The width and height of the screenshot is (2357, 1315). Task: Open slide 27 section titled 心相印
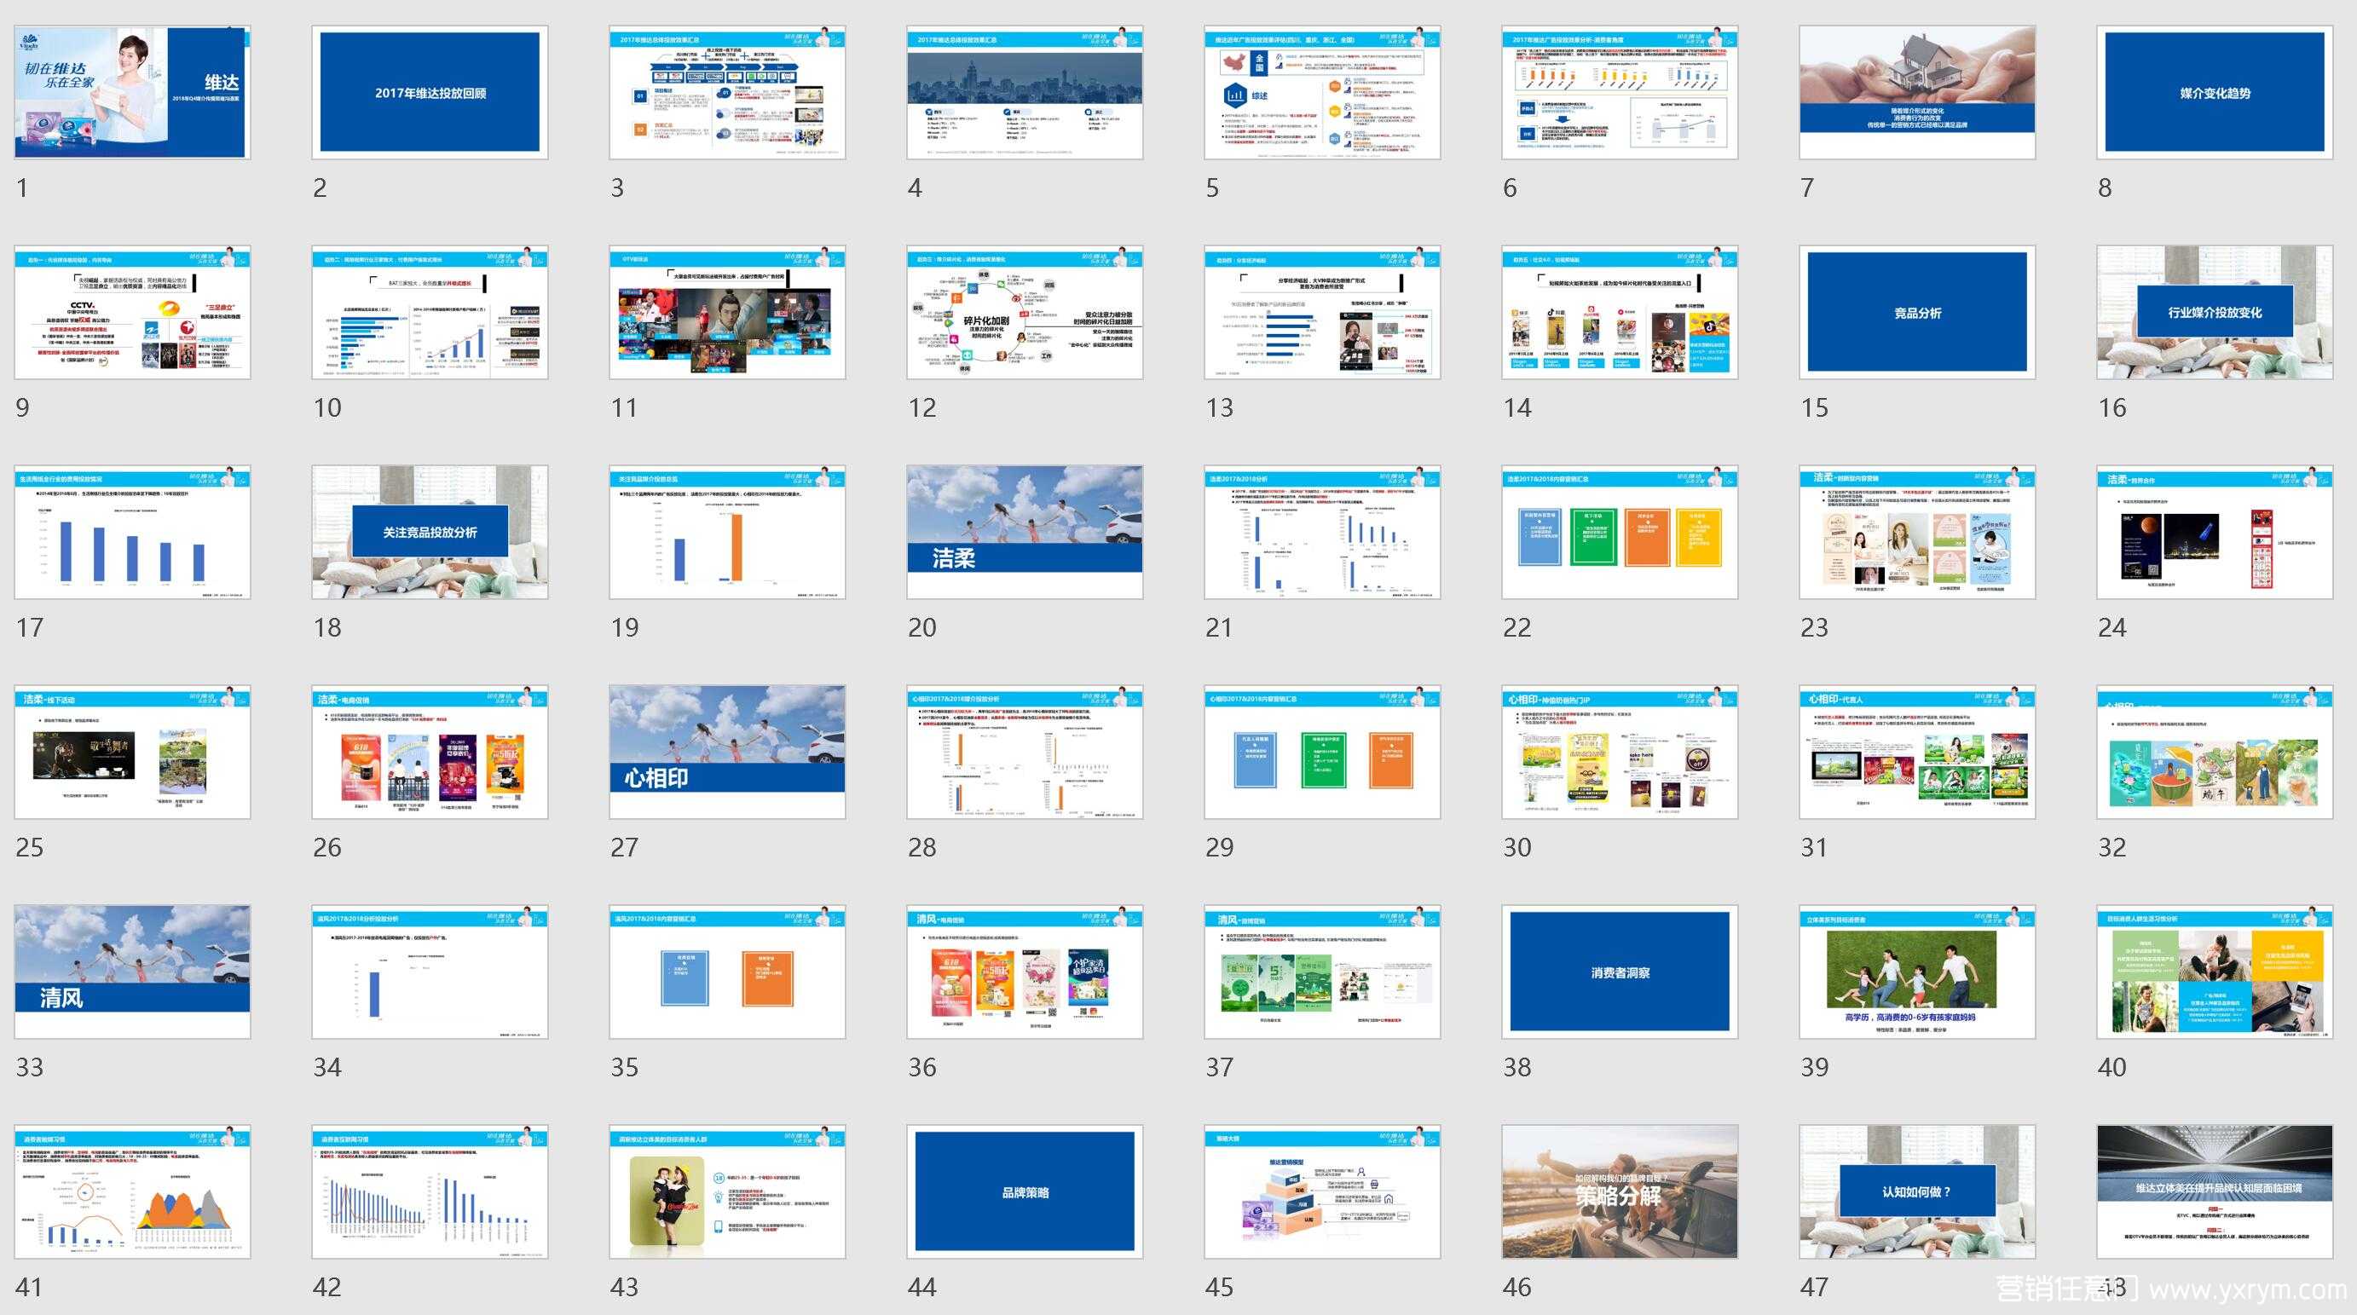(727, 752)
